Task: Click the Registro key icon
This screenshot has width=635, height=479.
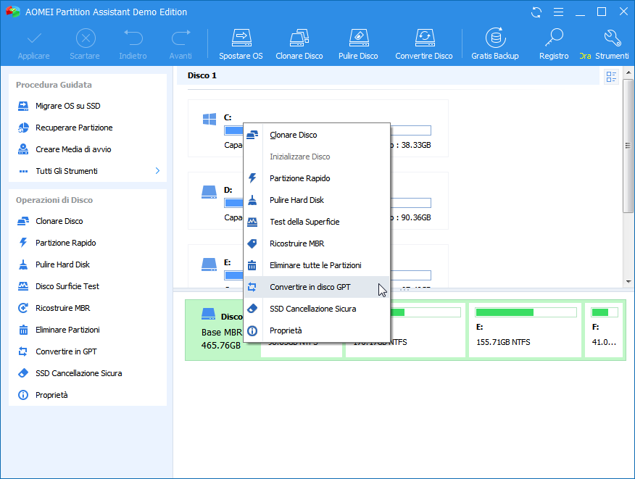Action: tap(554, 38)
